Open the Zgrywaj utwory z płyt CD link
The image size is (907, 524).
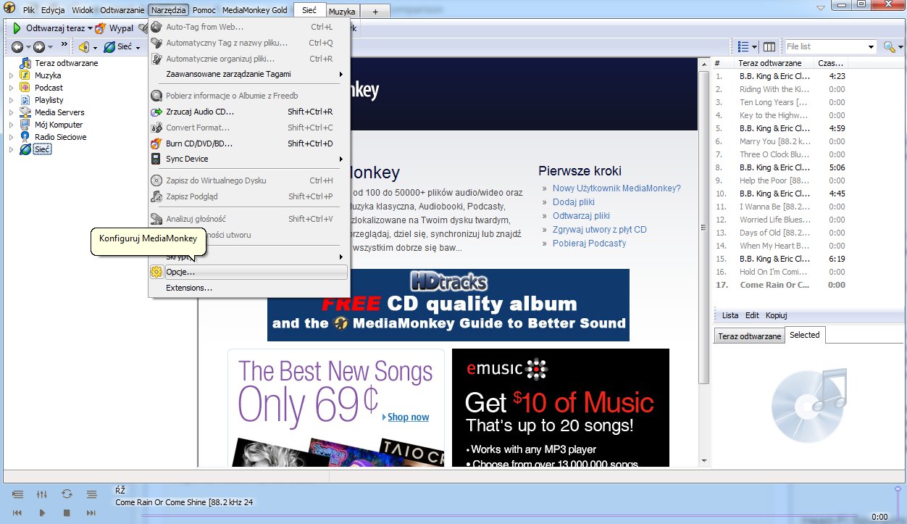pos(600,230)
